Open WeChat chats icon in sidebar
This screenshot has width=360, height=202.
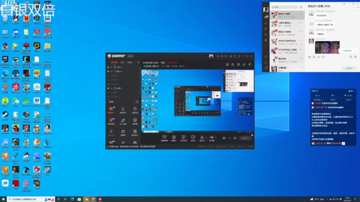tap(266, 17)
